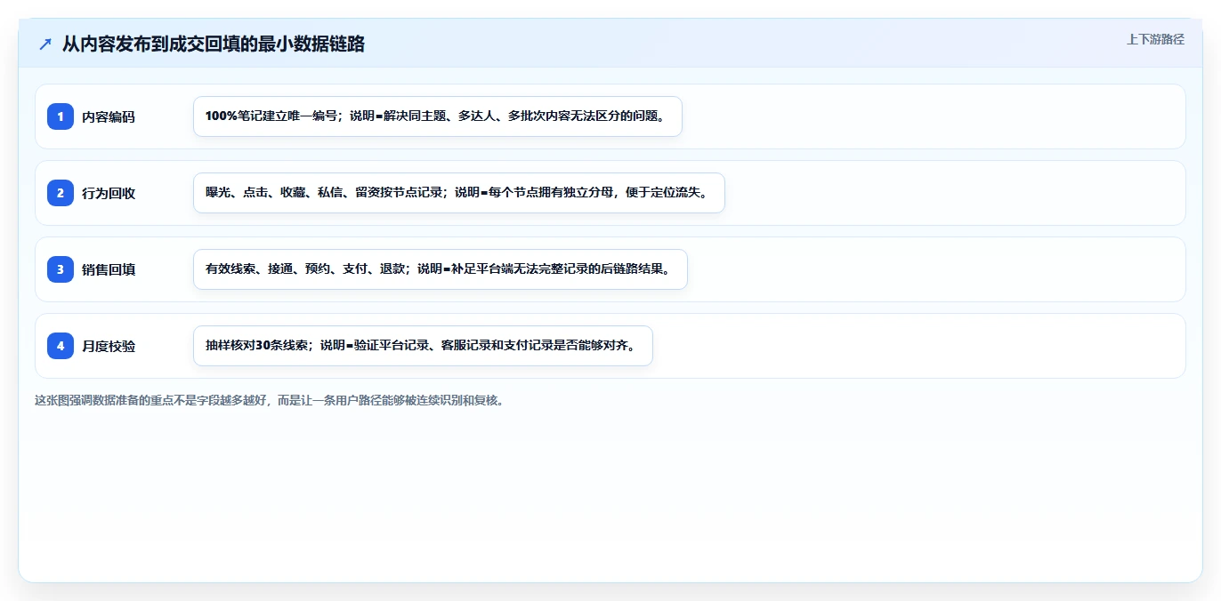The image size is (1221, 601).
Task: Click the 内容编码 step label
Action: tap(109, 116)
